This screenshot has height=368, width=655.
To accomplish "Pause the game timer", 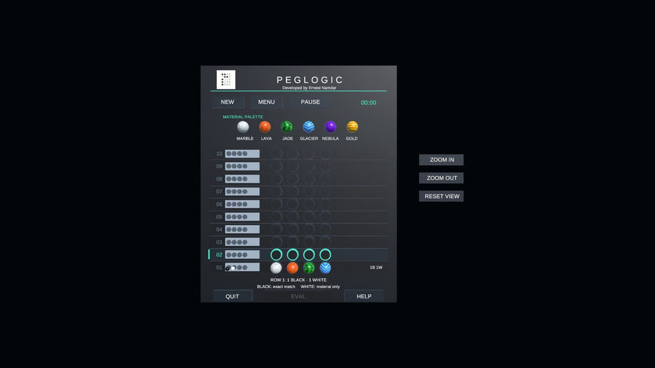I will pyautogui.click(x=311, y=102).
